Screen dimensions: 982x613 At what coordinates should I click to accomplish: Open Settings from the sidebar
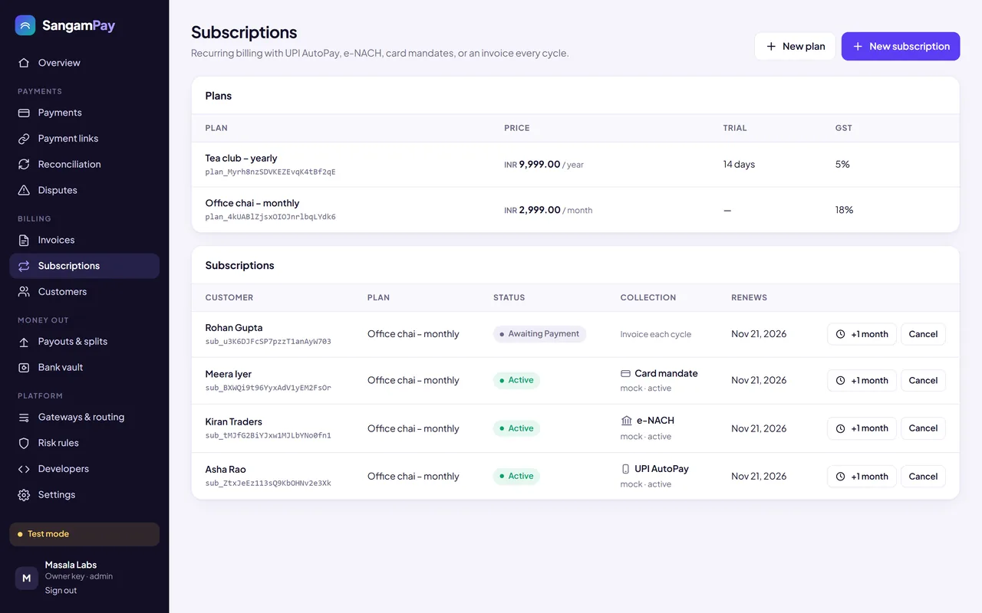click(84, 495)
